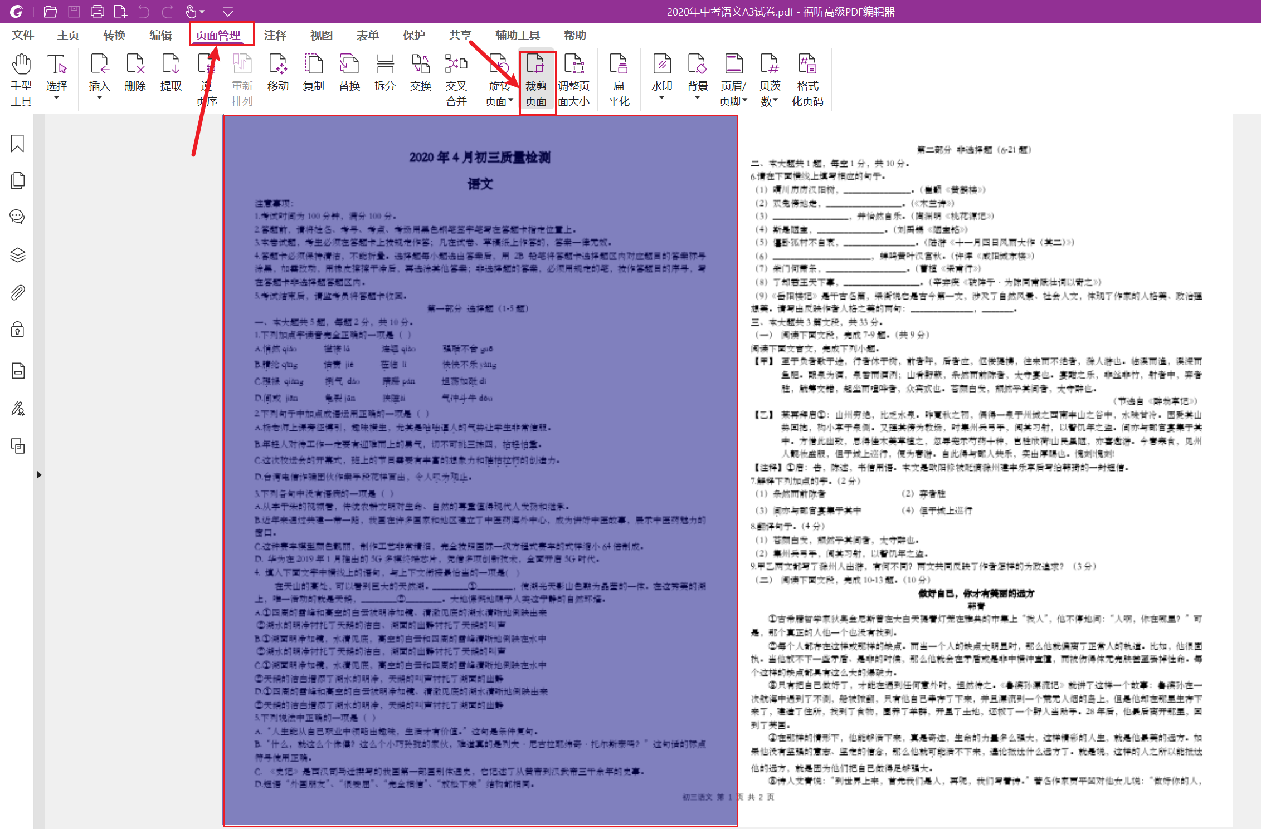The width and height of the screenshot is (1261, 829).
Task: Select the 手型工具 hand tool
Action: pyautogui.click(x=21, y=80)
